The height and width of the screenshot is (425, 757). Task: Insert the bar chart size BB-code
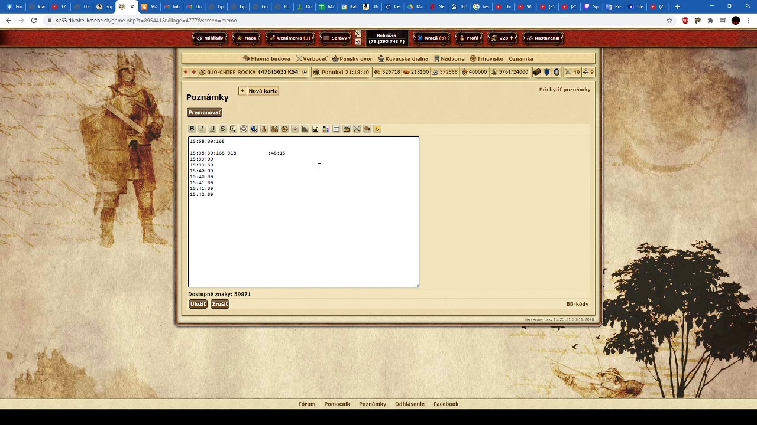(305, 129)
